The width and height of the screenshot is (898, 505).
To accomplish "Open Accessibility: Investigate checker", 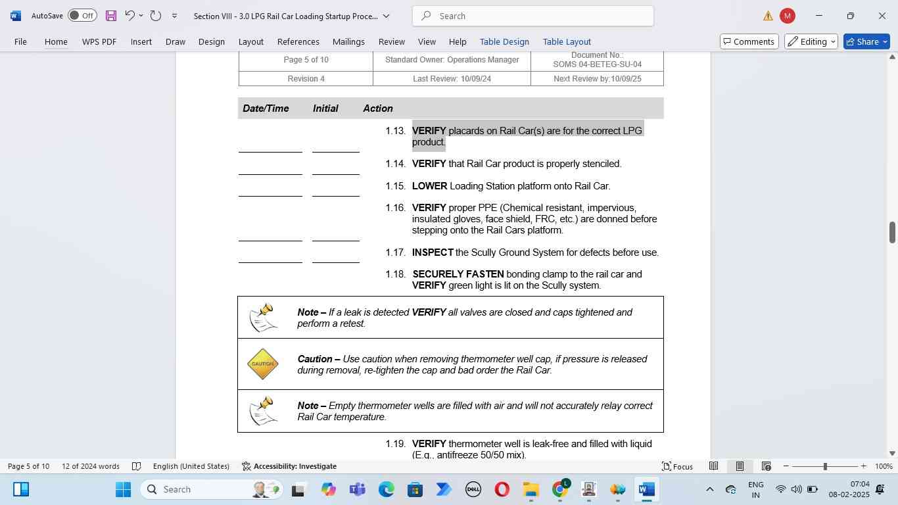I will [x=289, y=466].
